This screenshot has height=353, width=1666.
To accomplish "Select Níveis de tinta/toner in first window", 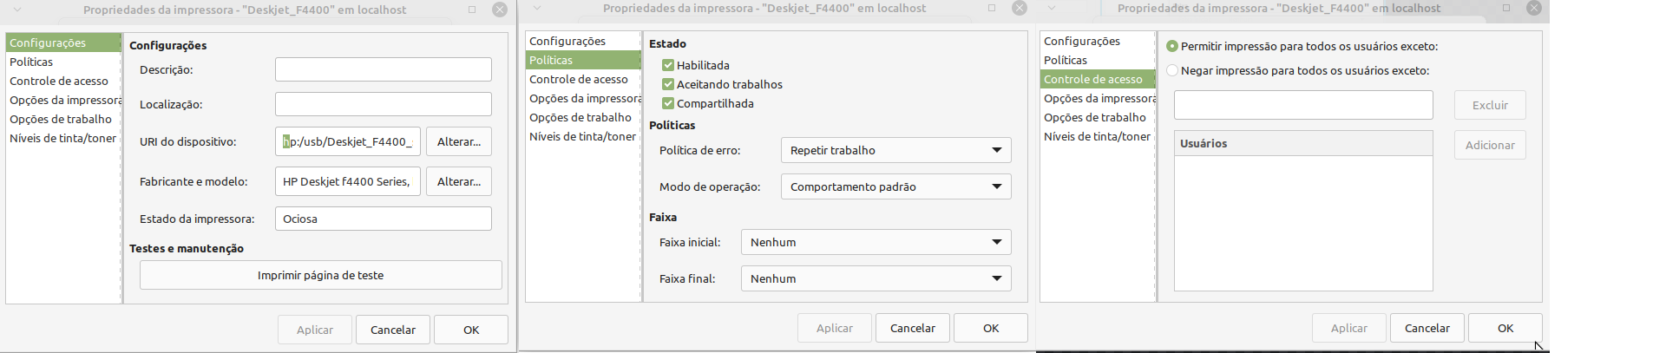I will click(x=63, y=138).
